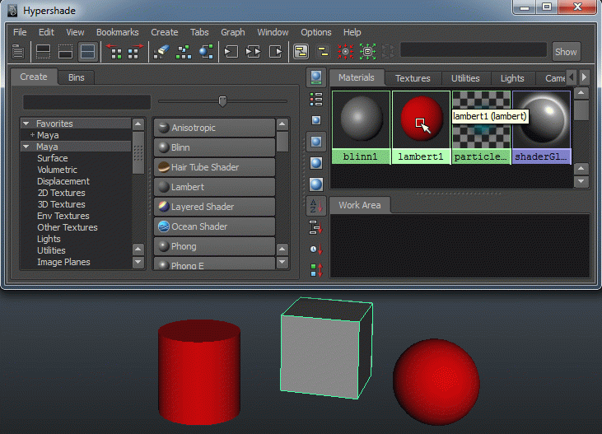The width and height of the screenshot is (602, 434).
Task: Click the Rearrange Graph icon in toolbar
Action: pyautogui.click(x=184, y=52)
